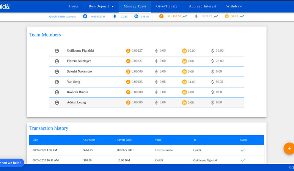Viewport: 294px width, 171px height.
Task: Open the Withdraw page
Action: pyautogui.click(x=234, y=6)
